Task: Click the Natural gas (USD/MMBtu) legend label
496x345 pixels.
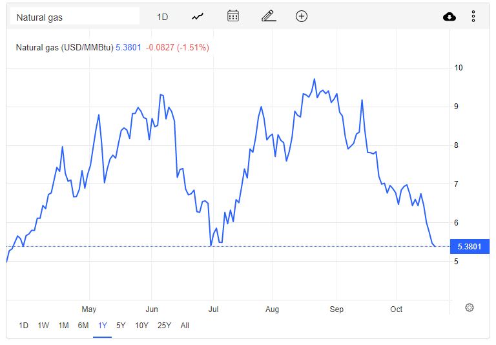Action: (x=65, y=47)
